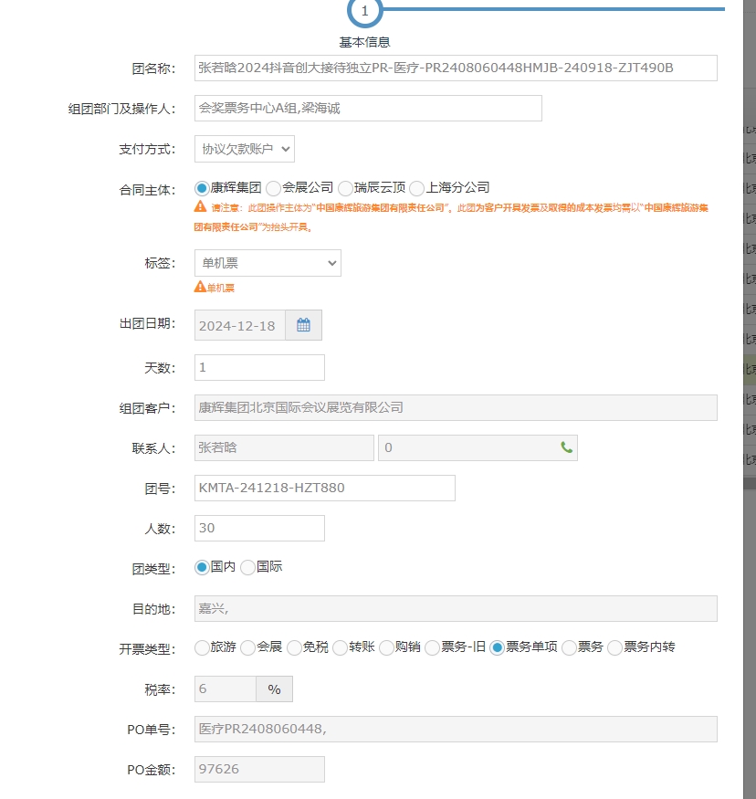Pick 免税 as 开票类型
The height and width of the screenshot is (799, 756).
tap(294, 647)
